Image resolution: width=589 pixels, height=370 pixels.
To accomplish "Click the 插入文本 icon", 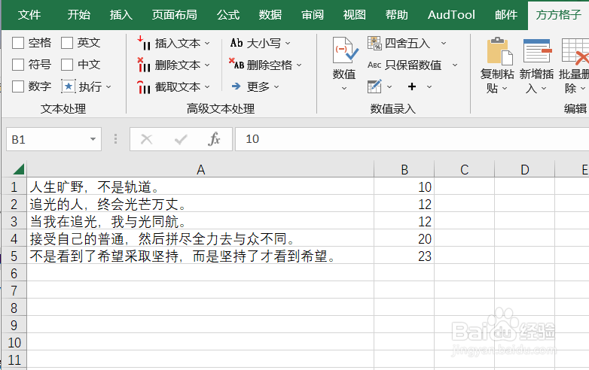I will (144, 43).
